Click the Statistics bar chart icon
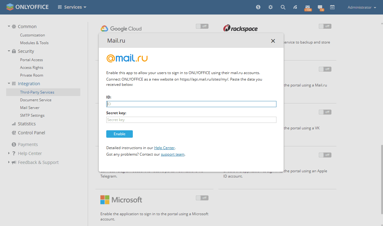This screenshot has width=383, height=226. point(14,124)
